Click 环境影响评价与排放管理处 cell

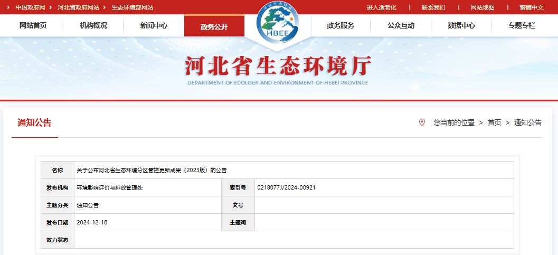click(x=110, y=187)
